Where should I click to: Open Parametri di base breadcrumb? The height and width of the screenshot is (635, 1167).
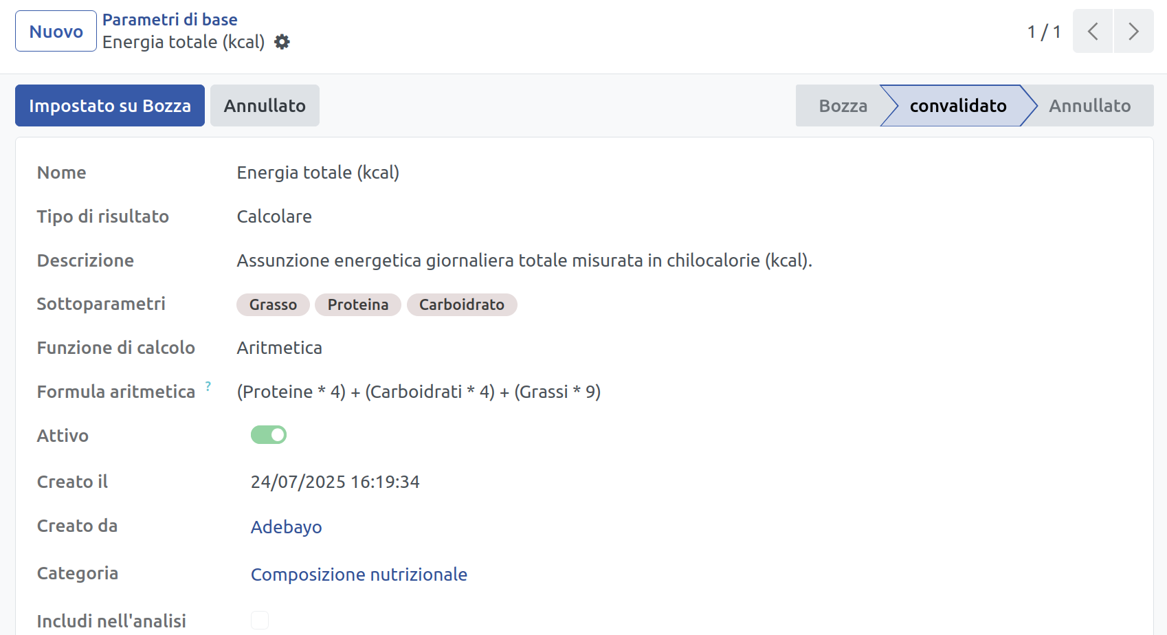[x=170, y=19]
